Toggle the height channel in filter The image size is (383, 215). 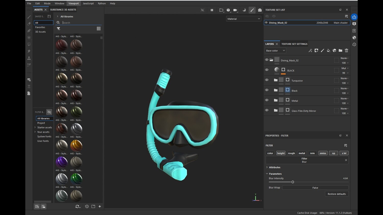[x=281, y=153]
